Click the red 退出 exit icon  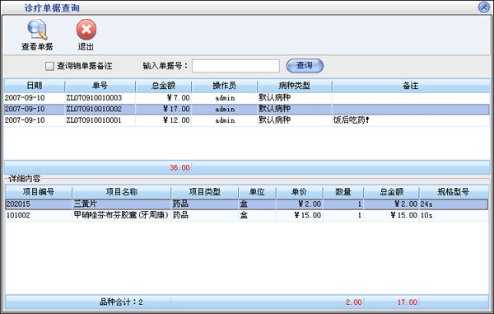pos(86,30)
